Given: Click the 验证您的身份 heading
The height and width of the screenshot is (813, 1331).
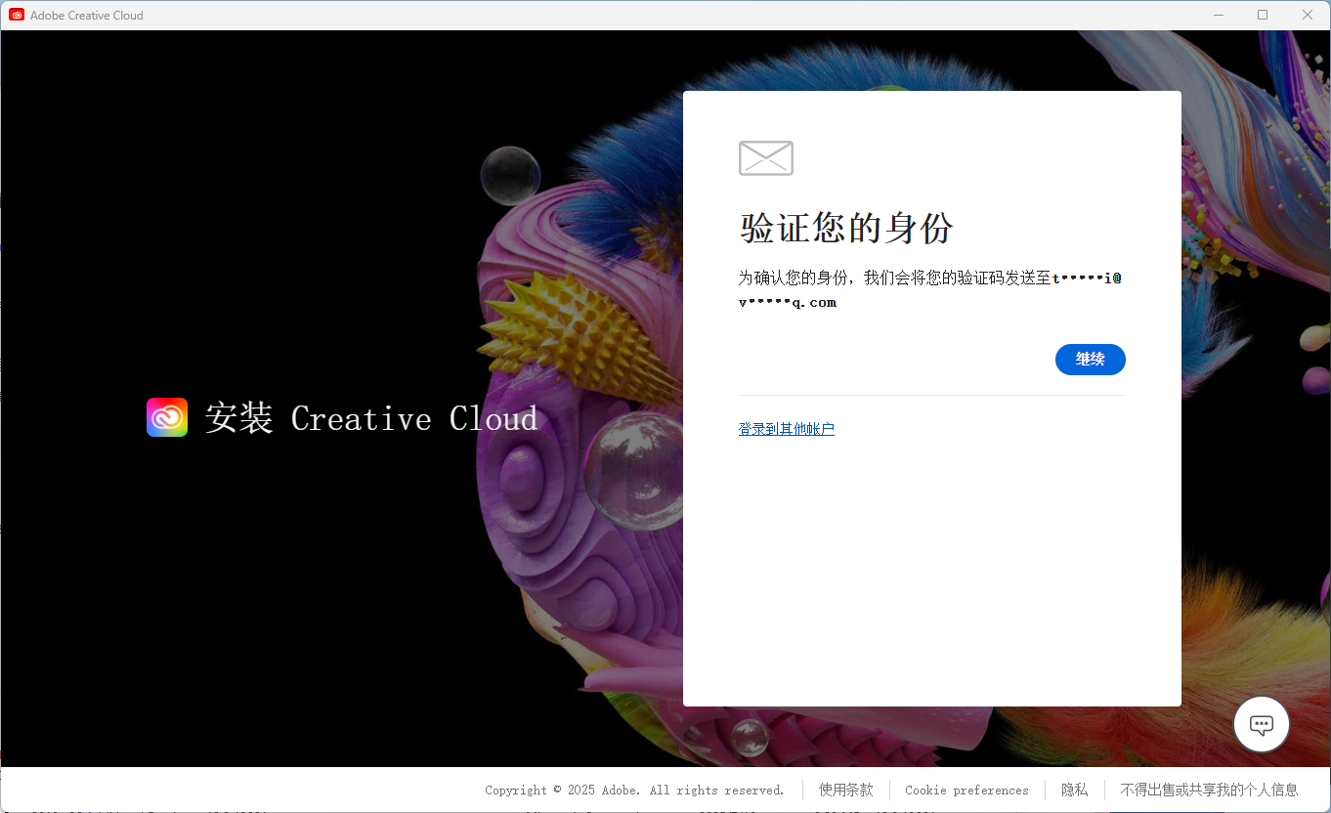Looking at the screenshot, I should [x=846, y=229].
